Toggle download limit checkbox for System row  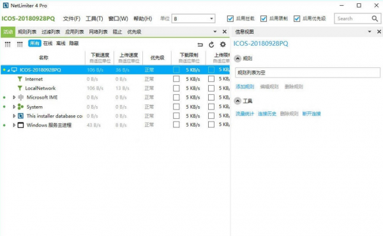176,107
